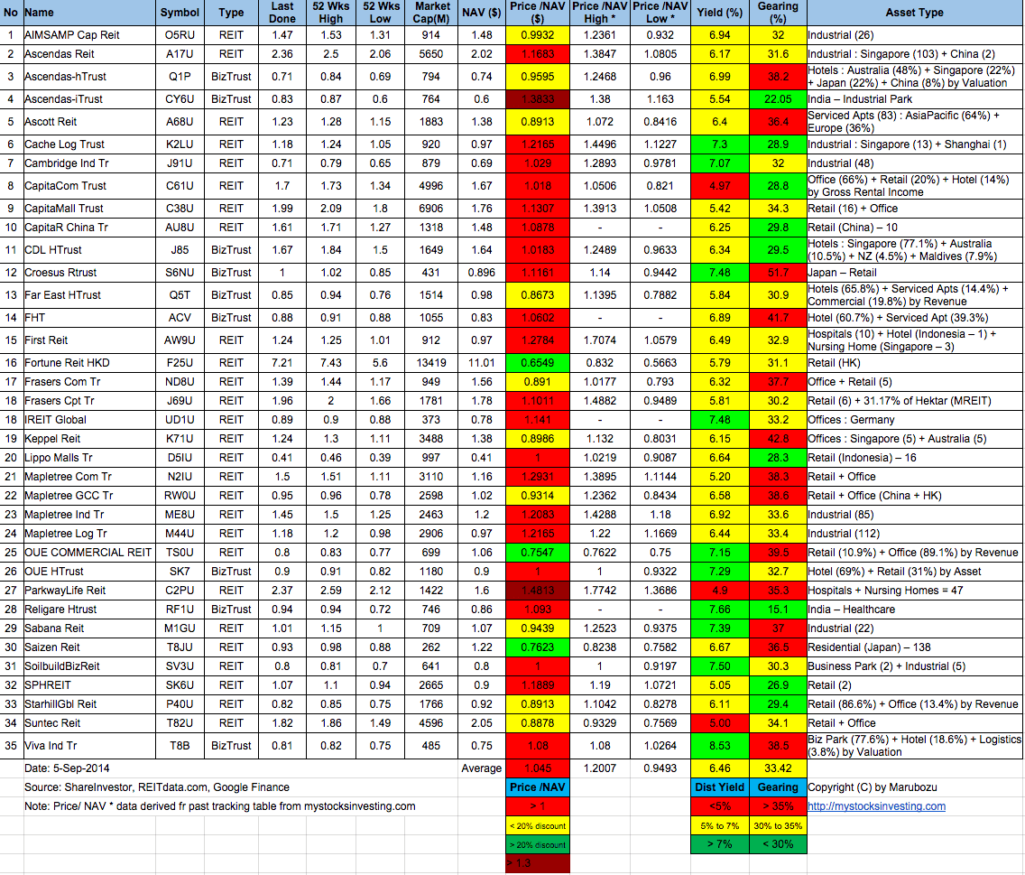Select the Frasers Cpt Tr name cell
This screenshot has width=1025, height=875.
click(x=89, y=401)
